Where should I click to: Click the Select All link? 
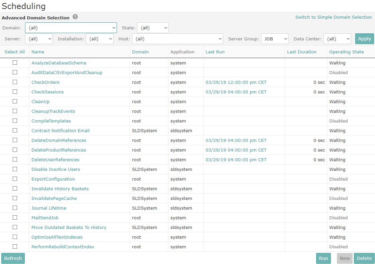click(x=14, y=52)
